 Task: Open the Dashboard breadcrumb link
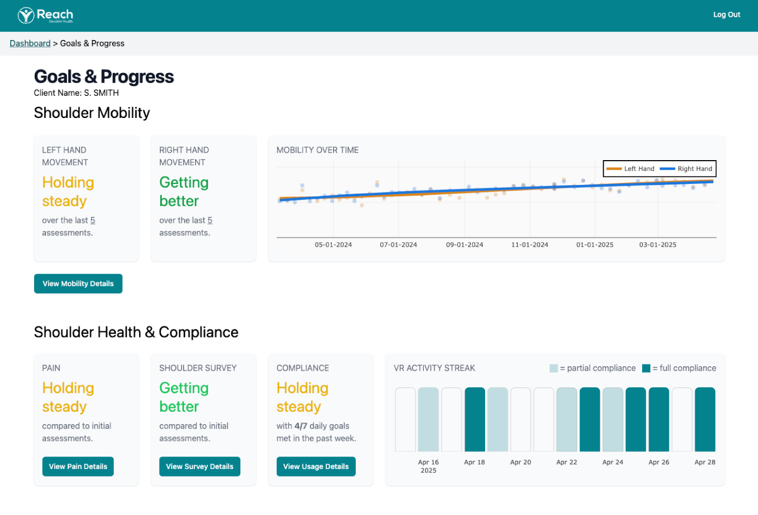coord(30,43)
